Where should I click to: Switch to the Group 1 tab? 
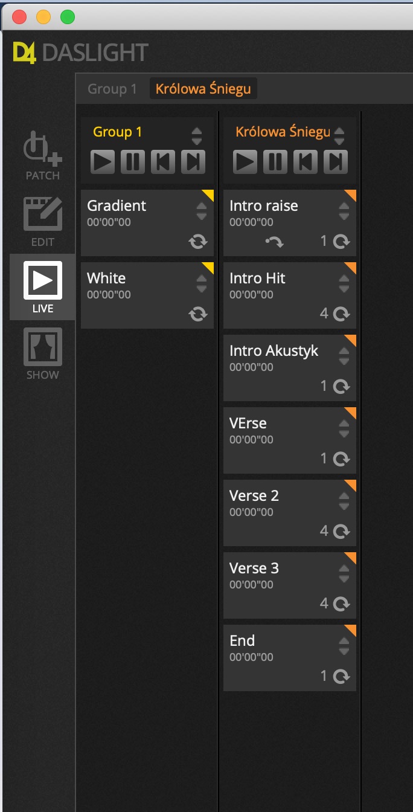(x=112, y=89)
